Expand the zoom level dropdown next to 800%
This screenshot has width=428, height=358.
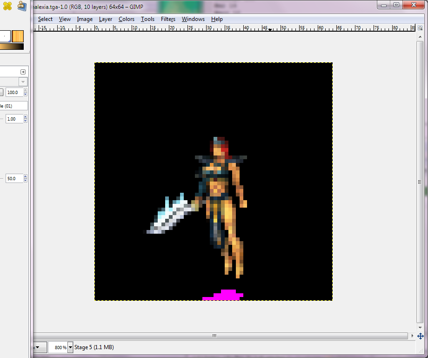pyautogui.click(x=70, y=347)
